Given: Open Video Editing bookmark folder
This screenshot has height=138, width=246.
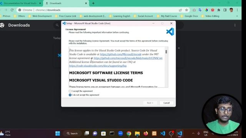Looking at the screenshot, I should click(210, 16).
